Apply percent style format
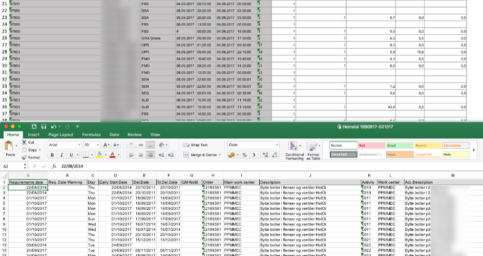 (x=245, y=155)
